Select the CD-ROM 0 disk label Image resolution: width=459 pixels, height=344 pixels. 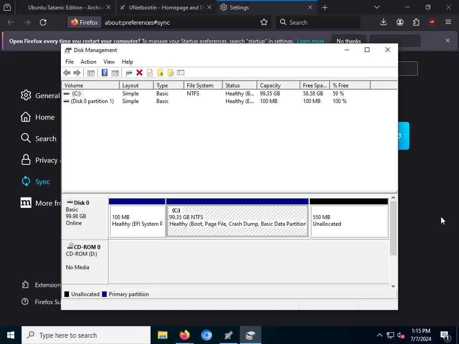tap(85, 262)
